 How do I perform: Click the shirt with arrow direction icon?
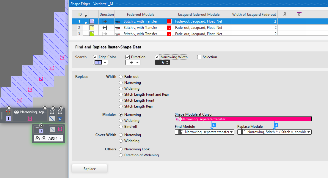tap(39, 130)
